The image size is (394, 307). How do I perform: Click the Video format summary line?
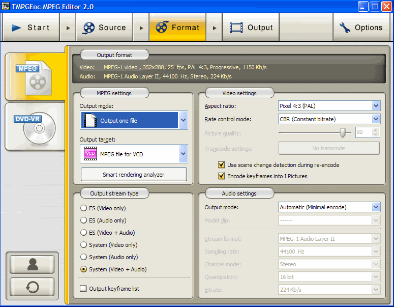[173, 67]
